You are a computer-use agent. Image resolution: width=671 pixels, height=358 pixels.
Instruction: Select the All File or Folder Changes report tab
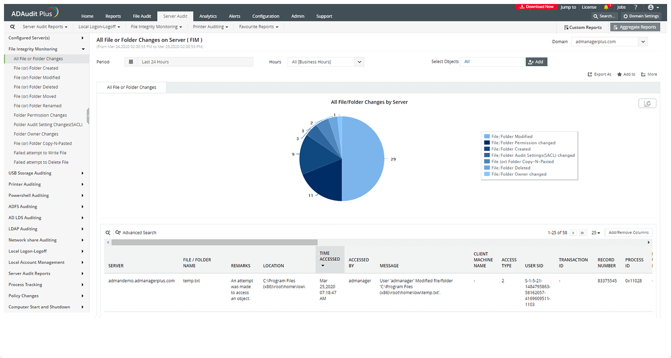(x=131, y=87)
